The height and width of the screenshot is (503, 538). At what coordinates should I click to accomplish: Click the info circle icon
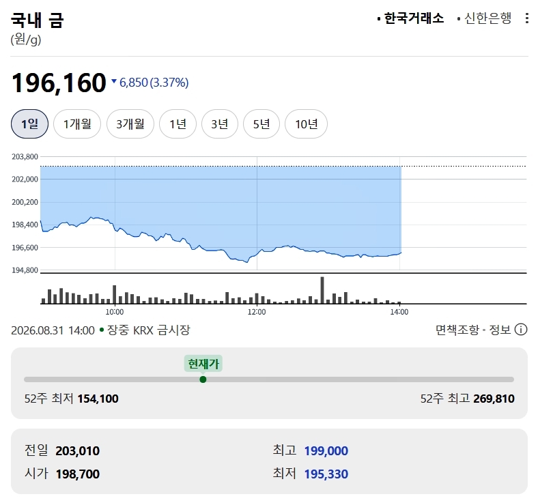click(x=521, y=330)
